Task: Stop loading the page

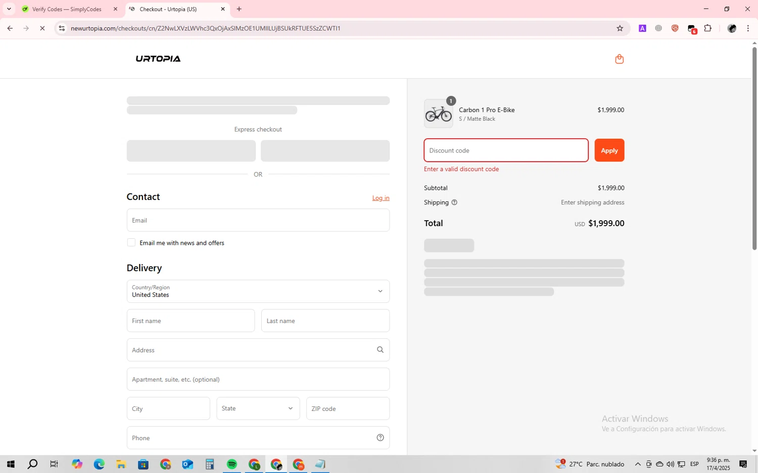Action: (x=42, y=28)
